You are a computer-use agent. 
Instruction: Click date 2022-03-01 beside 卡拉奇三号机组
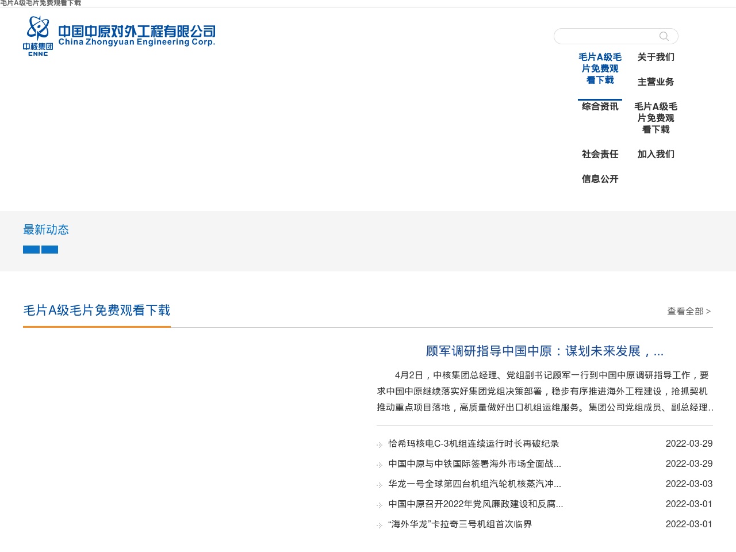click(x=689, y=524)
